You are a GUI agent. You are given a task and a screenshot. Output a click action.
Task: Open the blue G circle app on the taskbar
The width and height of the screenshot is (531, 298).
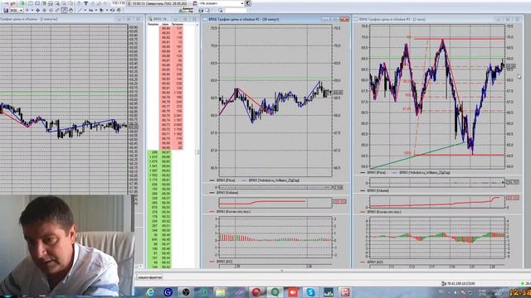(168, 292)
